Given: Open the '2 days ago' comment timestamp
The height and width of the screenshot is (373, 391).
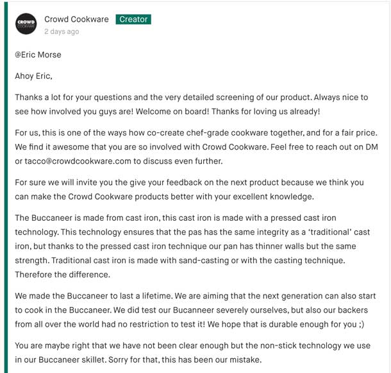Looking at the screenshot, I should click(x=62, y=31).
